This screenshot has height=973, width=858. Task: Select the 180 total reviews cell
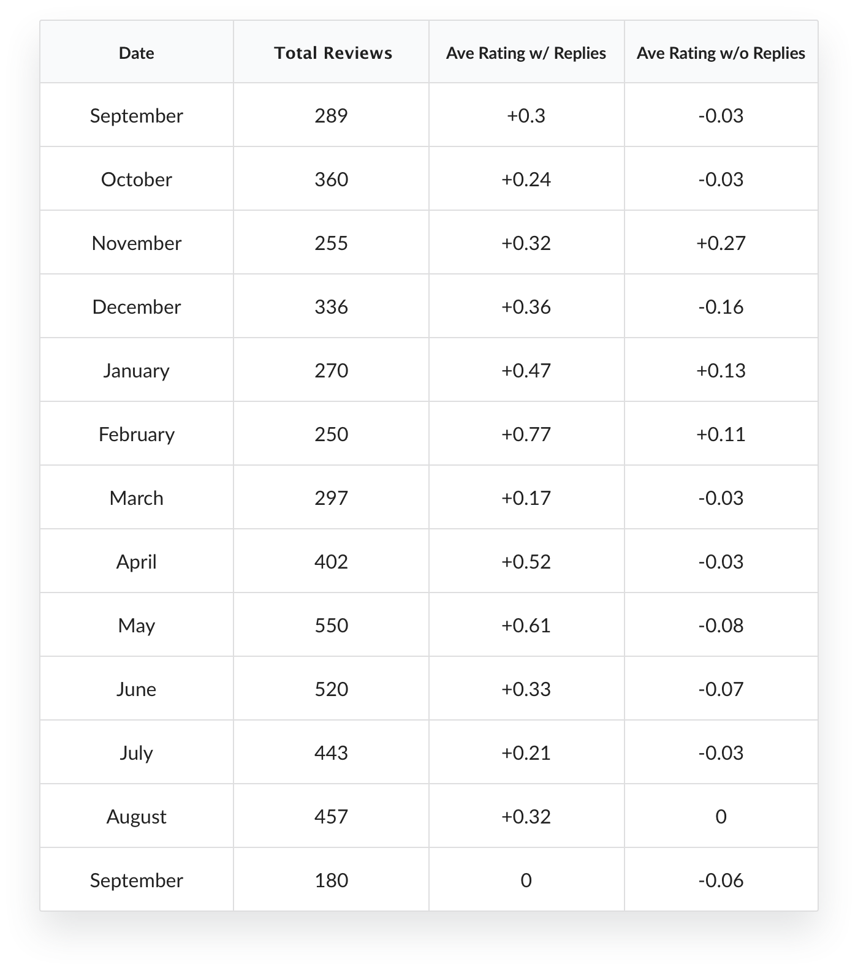[331, 880]
